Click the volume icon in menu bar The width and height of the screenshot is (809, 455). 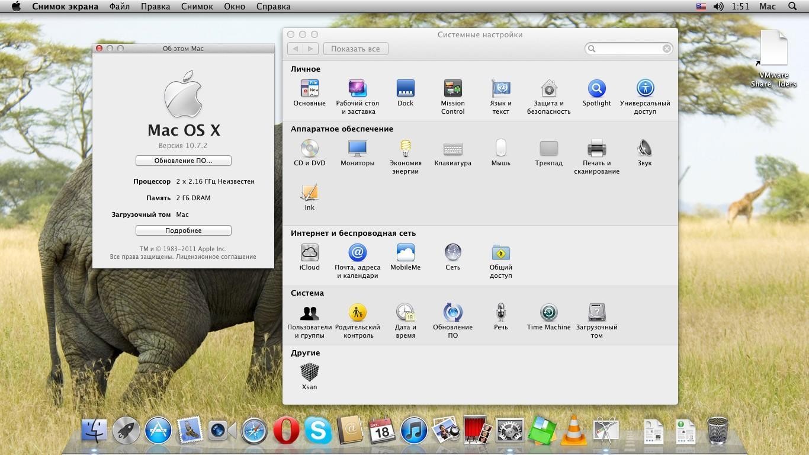click(718, 7)
